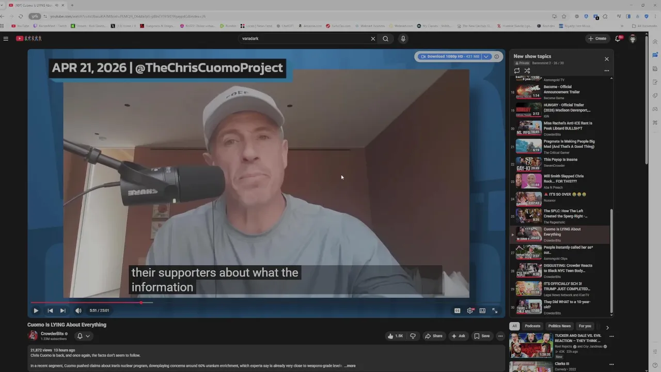The width and height of the screenshot is (661, 372).
Task: Open download quality dropdown arrow
Action: [486, 56]
